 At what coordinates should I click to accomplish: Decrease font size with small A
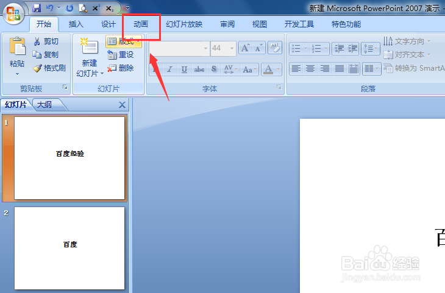click(x=258, y=48)
